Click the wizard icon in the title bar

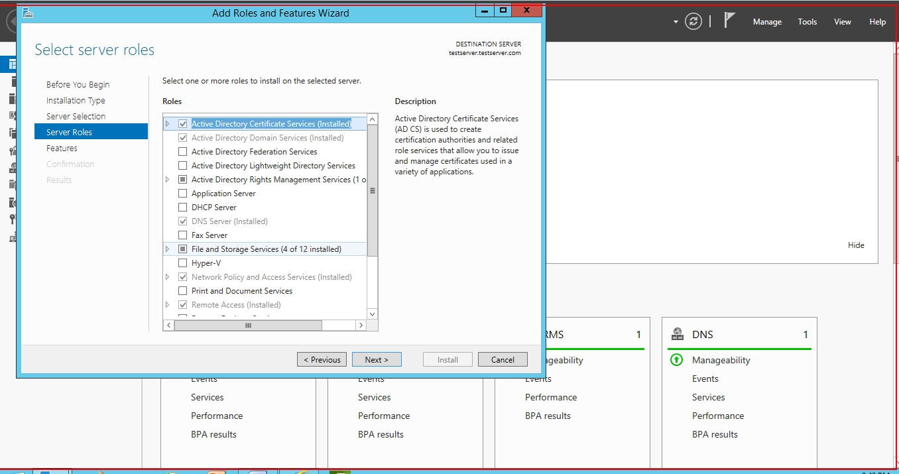28,13
